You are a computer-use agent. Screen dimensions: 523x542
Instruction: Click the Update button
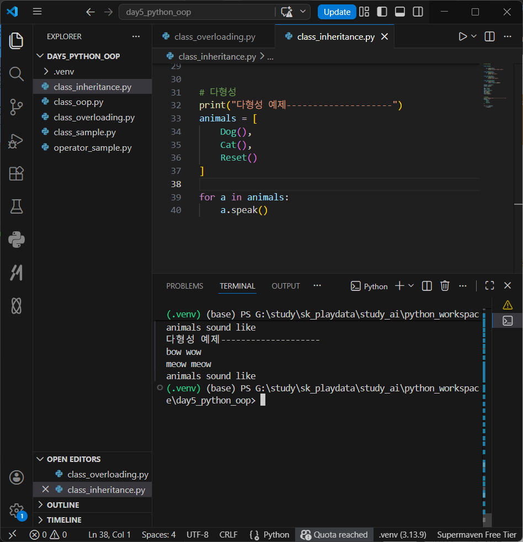click(x=337, y=12)
